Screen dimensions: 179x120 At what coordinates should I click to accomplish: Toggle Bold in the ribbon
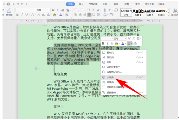tap(17, 15)
